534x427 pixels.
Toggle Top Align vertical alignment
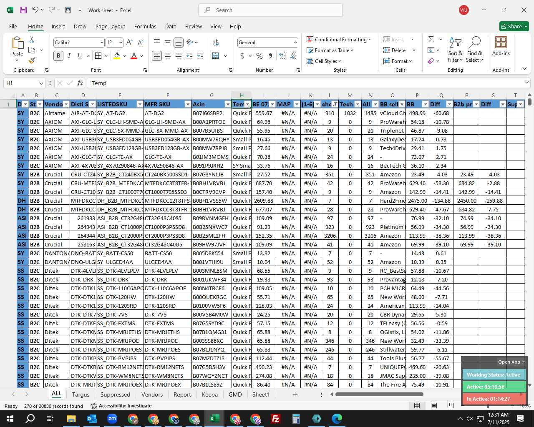(x=157, y=43)
